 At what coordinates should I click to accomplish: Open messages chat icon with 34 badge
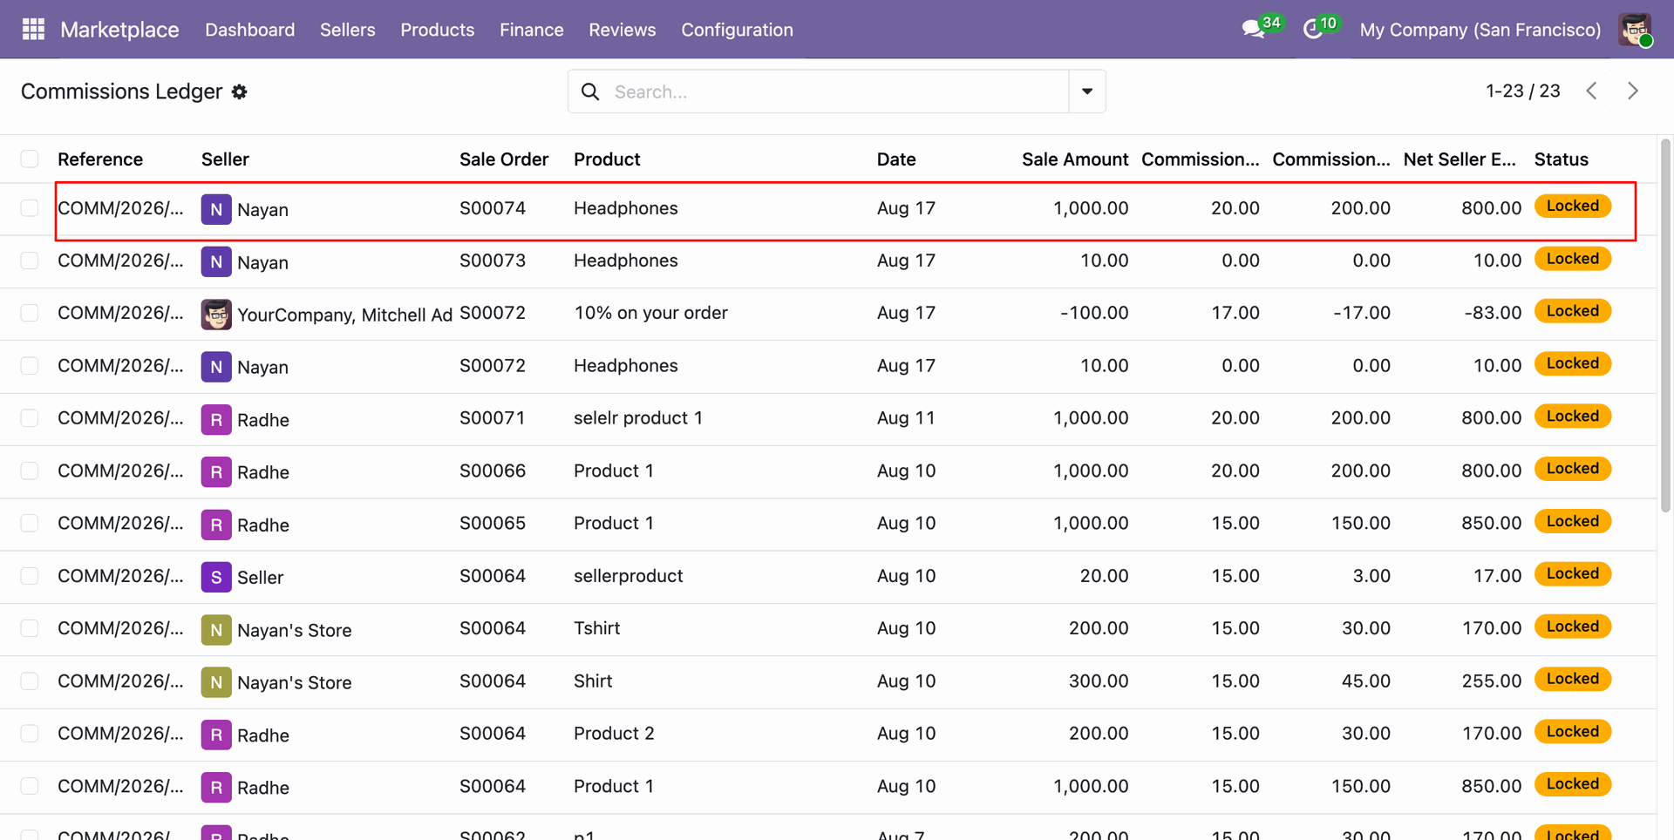[1254, 30]
